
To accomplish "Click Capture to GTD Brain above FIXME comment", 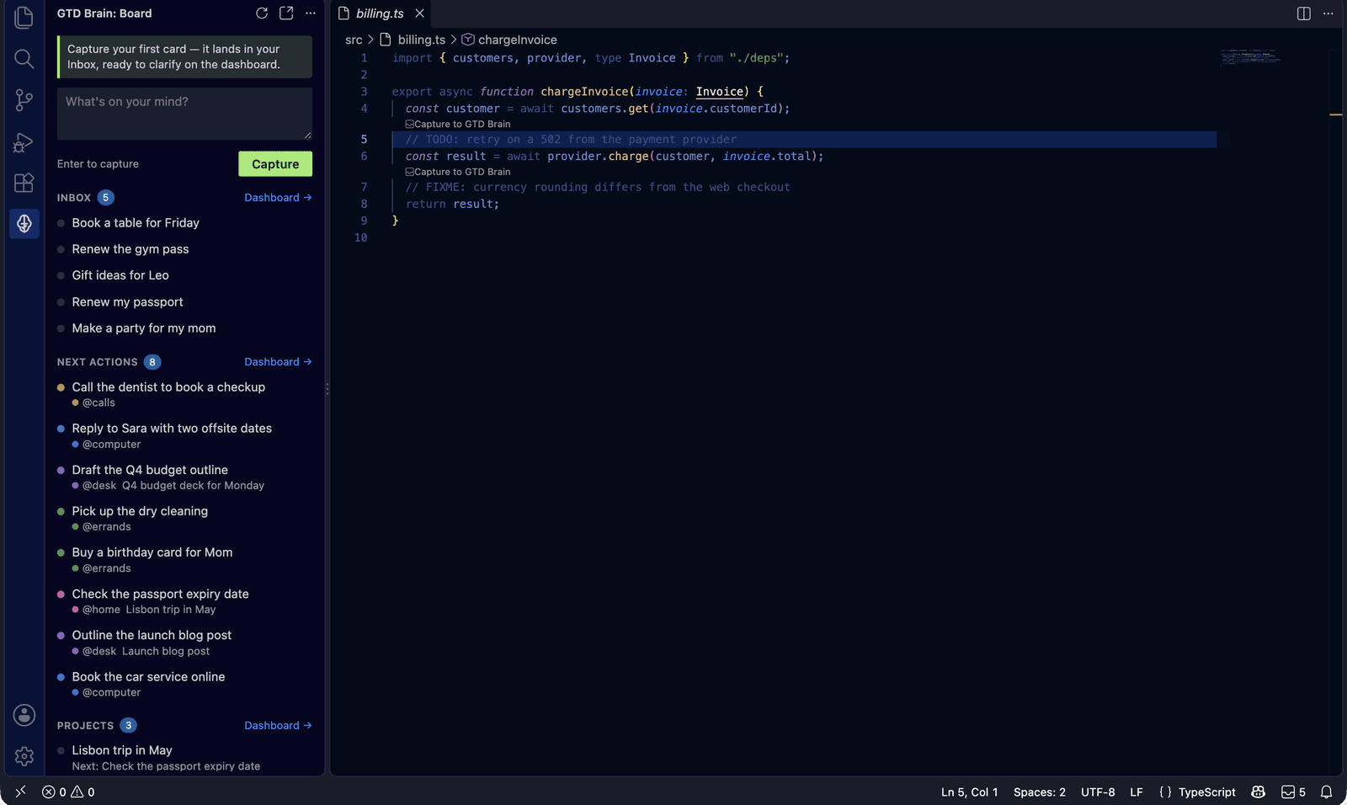I will tap(458, 172).
